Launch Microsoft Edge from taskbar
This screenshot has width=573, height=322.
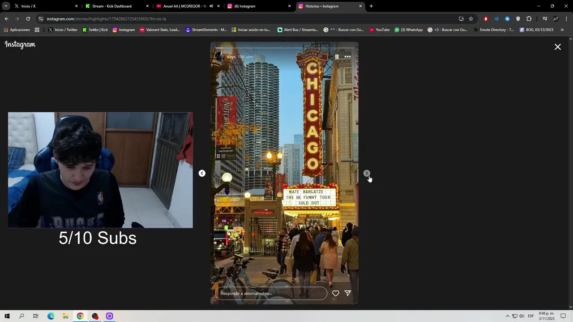(51, 316)
